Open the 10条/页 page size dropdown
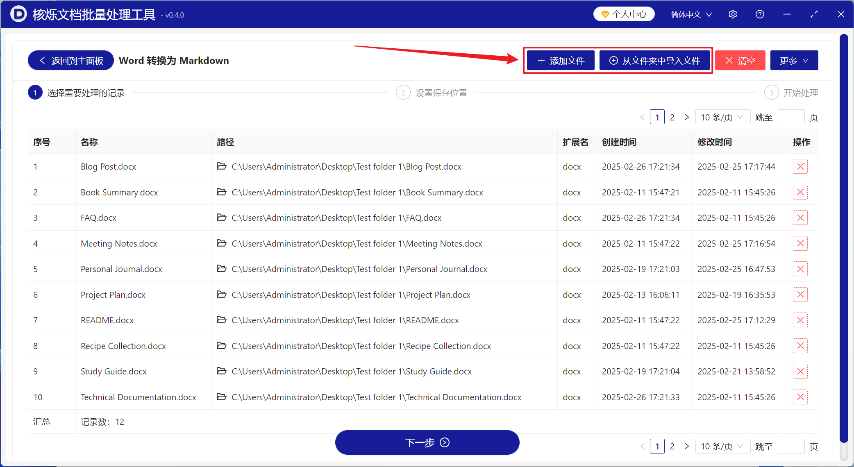Screen dimensions: 854x467 (722, 117)
